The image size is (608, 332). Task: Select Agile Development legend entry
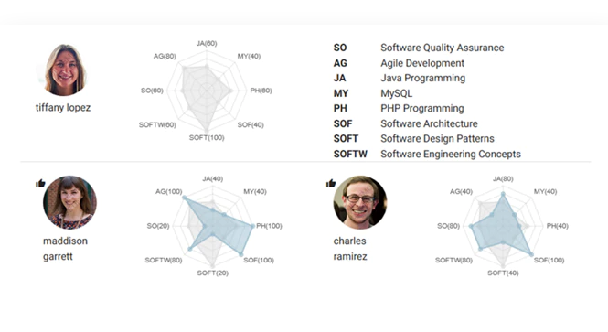[399, 63]
